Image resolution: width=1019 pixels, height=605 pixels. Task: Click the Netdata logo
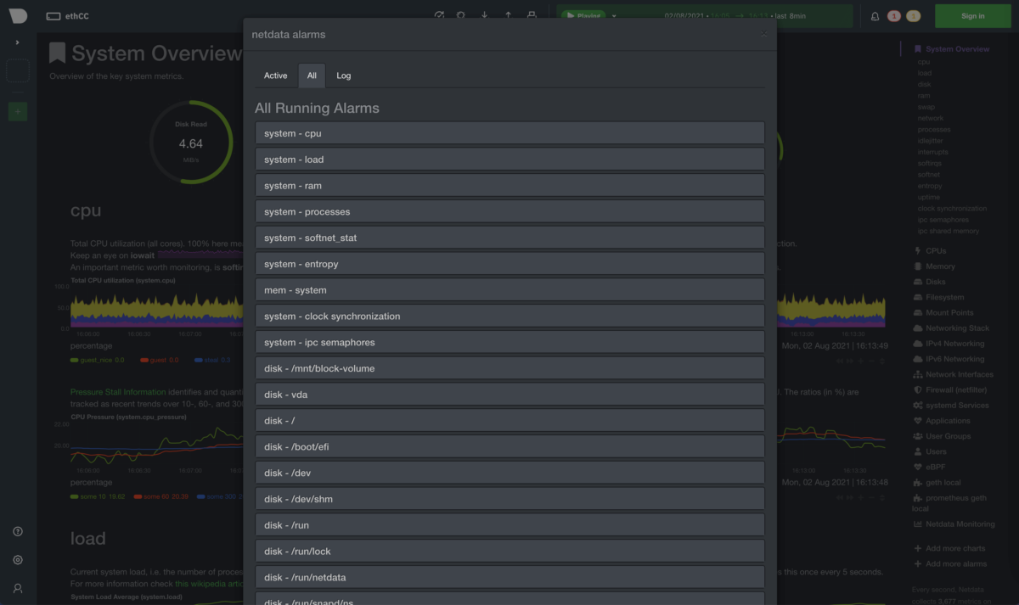point(18,16)
